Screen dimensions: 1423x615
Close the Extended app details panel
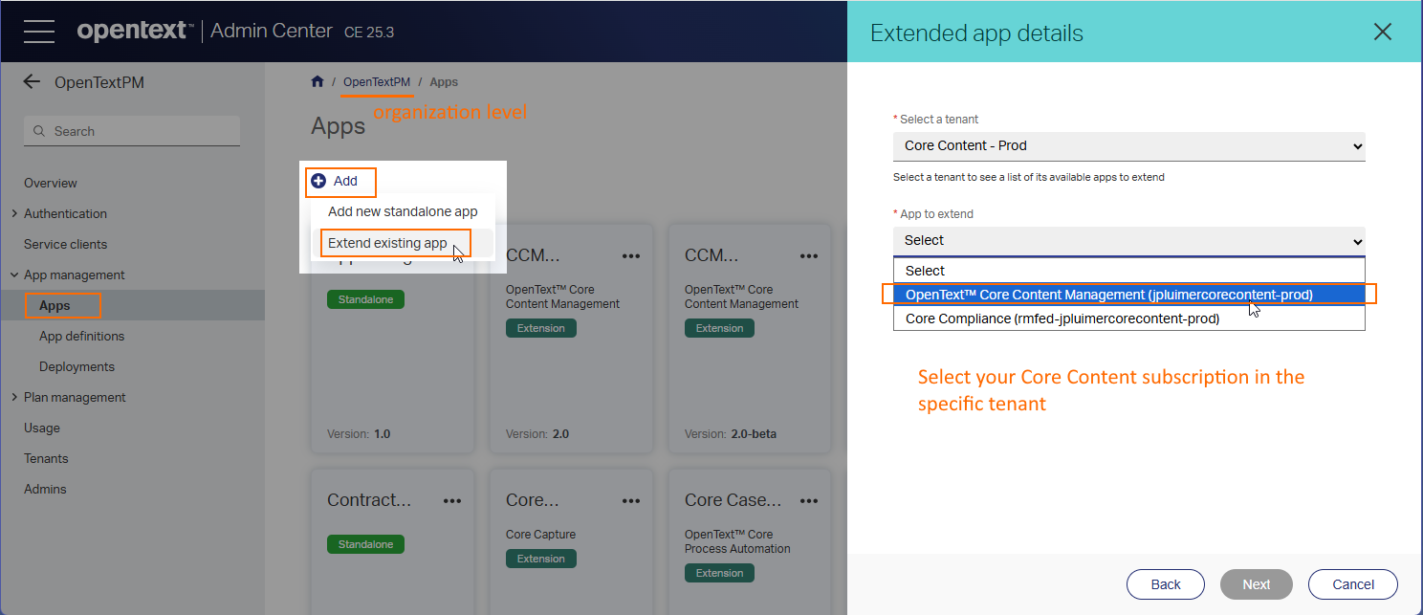pyautogui.click(x=1382, y=32)
